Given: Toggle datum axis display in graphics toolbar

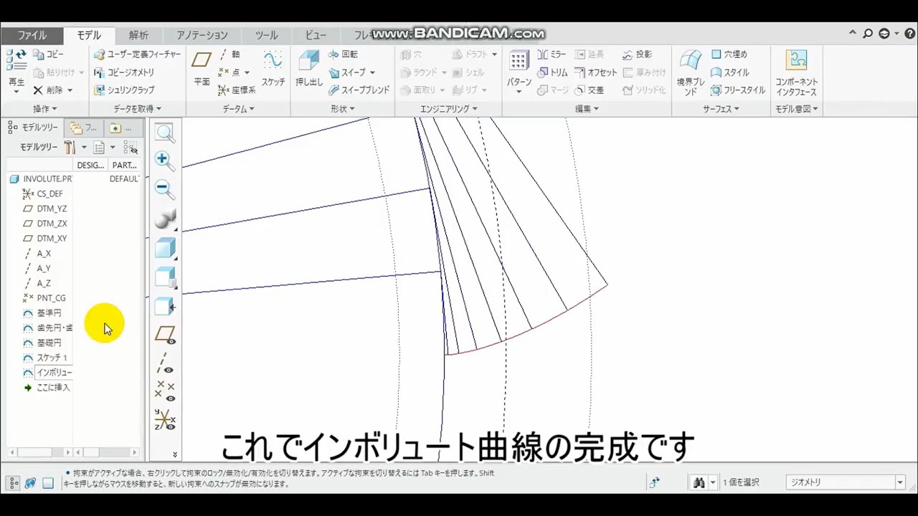Looking at the screenshot, I should (x=165, y=363).
